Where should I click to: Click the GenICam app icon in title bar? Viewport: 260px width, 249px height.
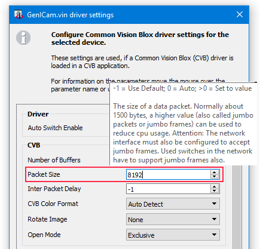point(19,15)
